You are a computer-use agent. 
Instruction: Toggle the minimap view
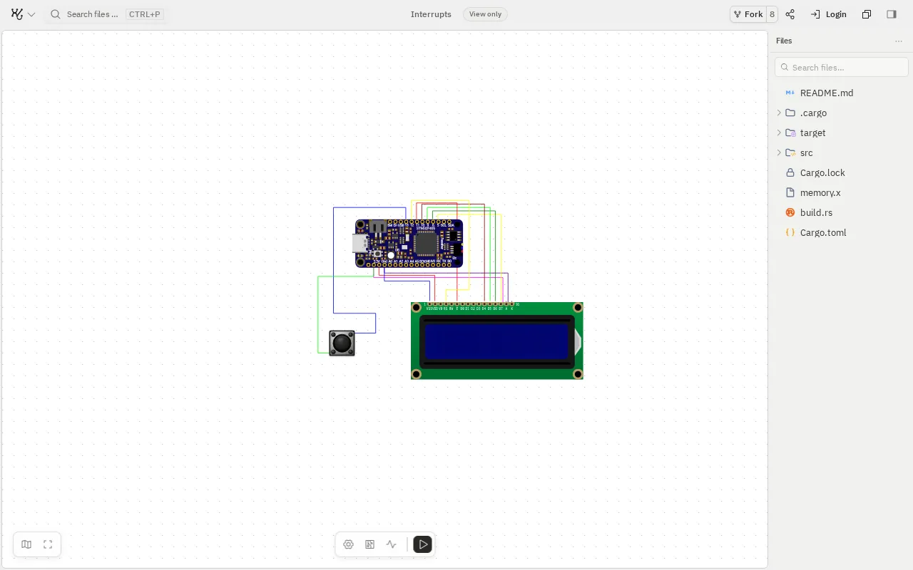click(26, 544)
